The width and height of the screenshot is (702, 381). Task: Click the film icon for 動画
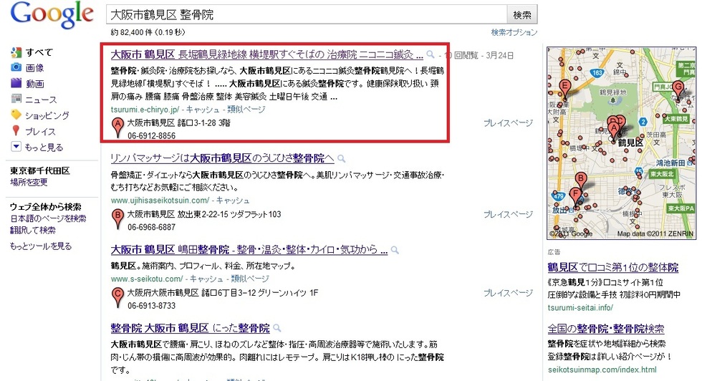click(x=16, y=83)
